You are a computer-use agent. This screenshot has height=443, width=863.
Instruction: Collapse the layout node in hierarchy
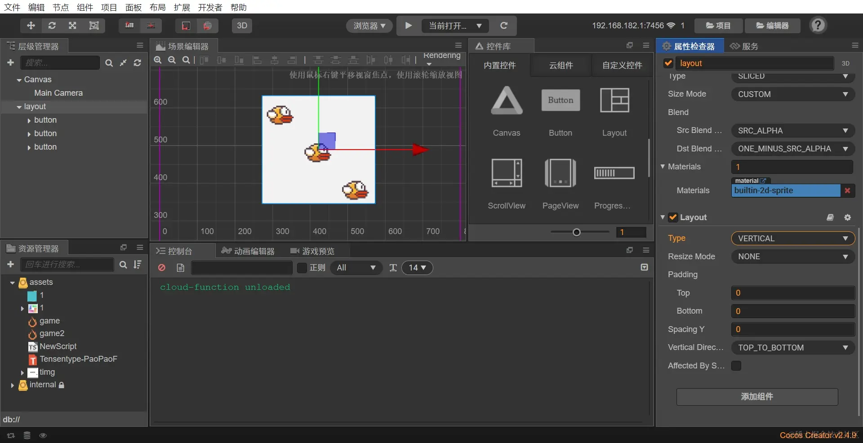click(19, 107)
